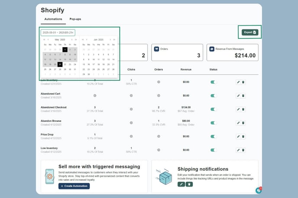Toggle status for Low Inventory created 4/12/2025
Viewport: 298px width, 198px height.
[213, 150]
